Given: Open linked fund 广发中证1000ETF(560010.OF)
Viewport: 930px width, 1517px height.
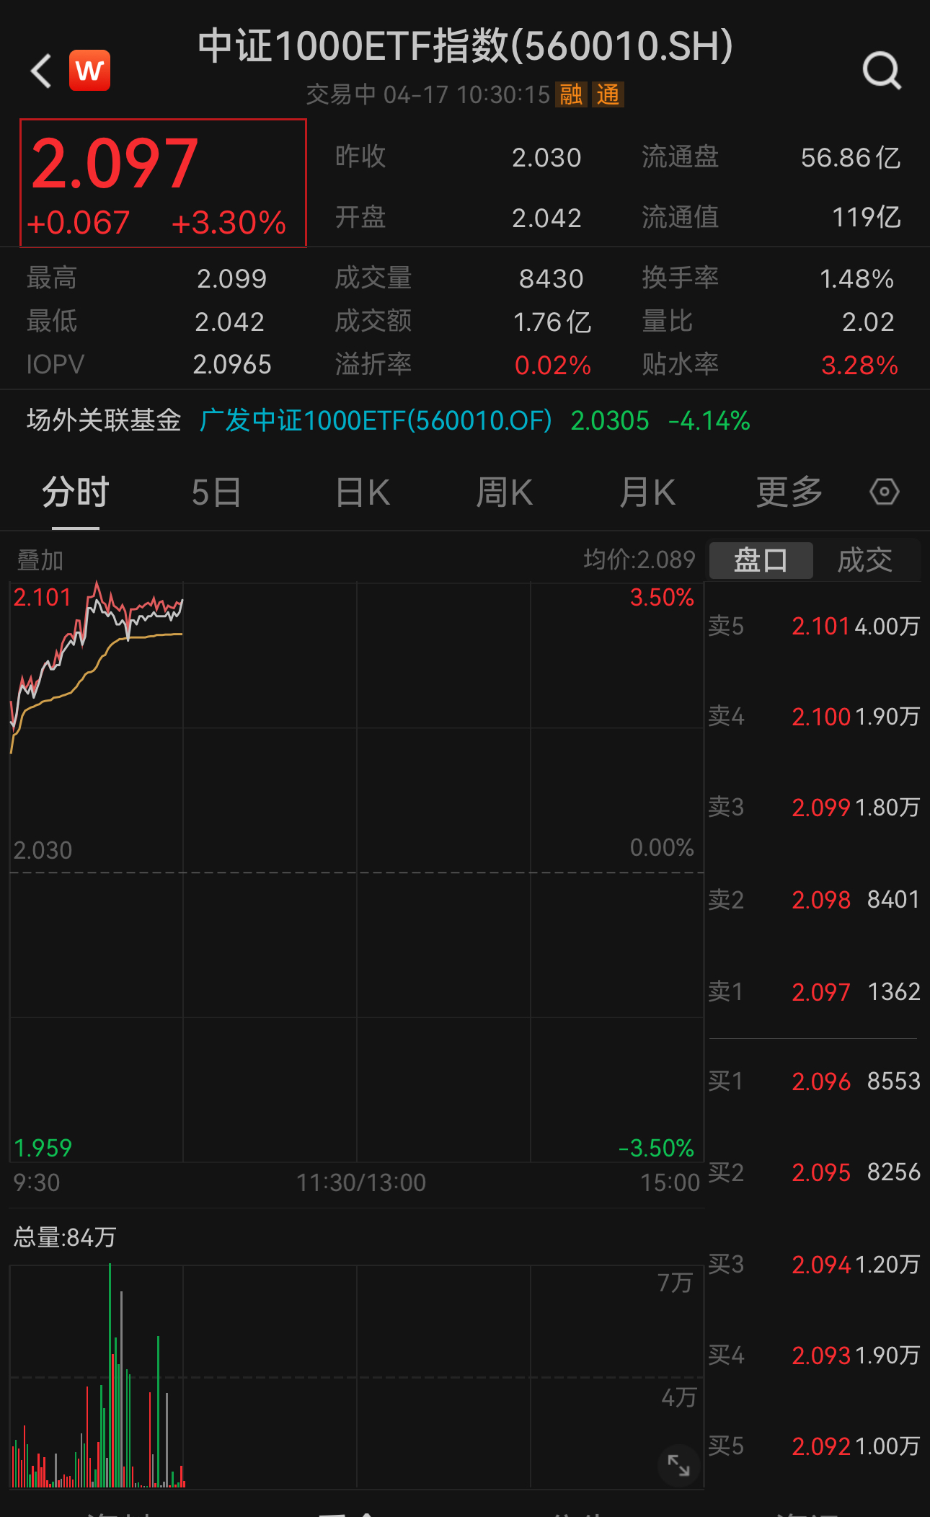Looking at the screenshot, I should click(376, 420).
